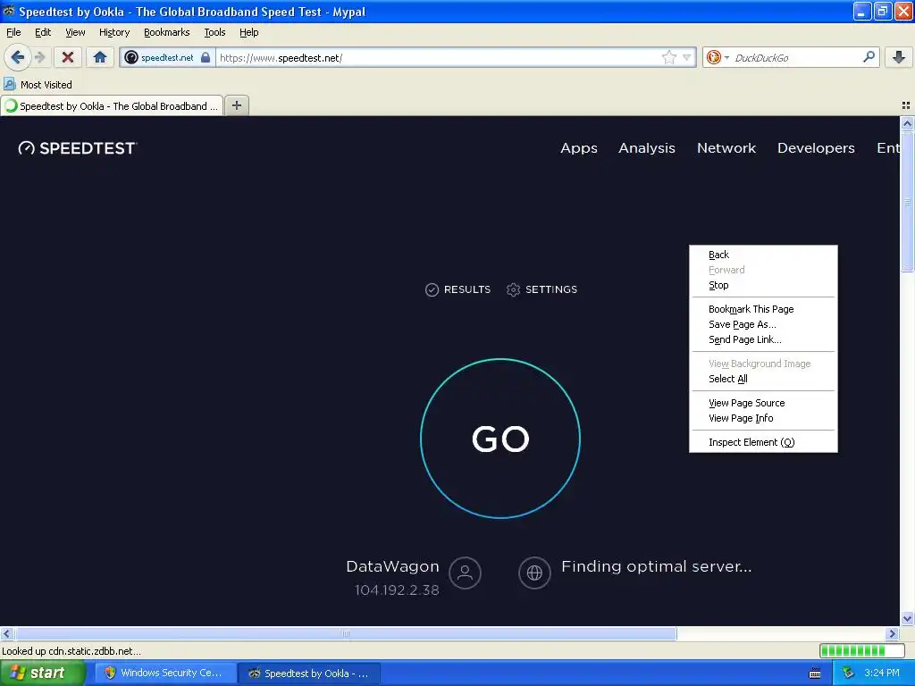915x686 pixels.
Task: Start the test with GO button
Action: [x=500, y=439]
